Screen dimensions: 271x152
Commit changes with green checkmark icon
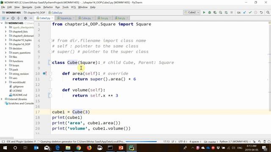coord(250,12)
